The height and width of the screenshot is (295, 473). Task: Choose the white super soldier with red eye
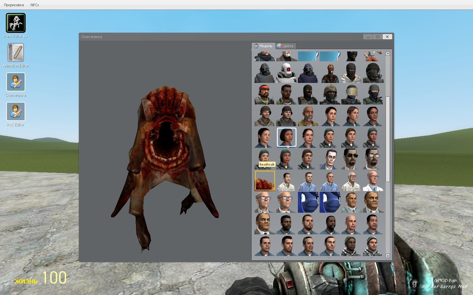[286, 73]
